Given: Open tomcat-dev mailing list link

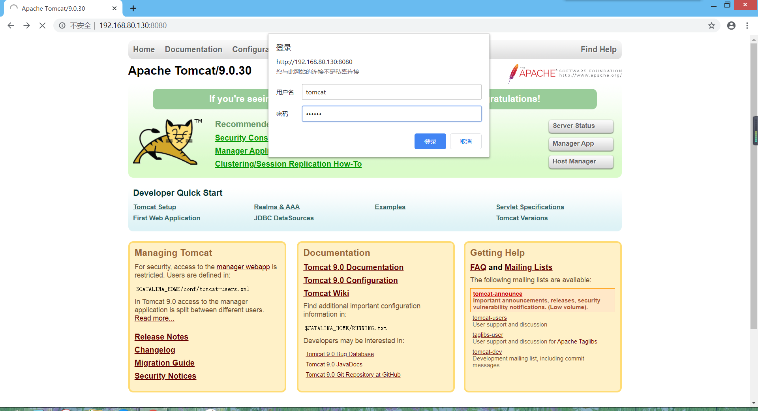Looking at the screenshot, I should [x=487, y=352].
